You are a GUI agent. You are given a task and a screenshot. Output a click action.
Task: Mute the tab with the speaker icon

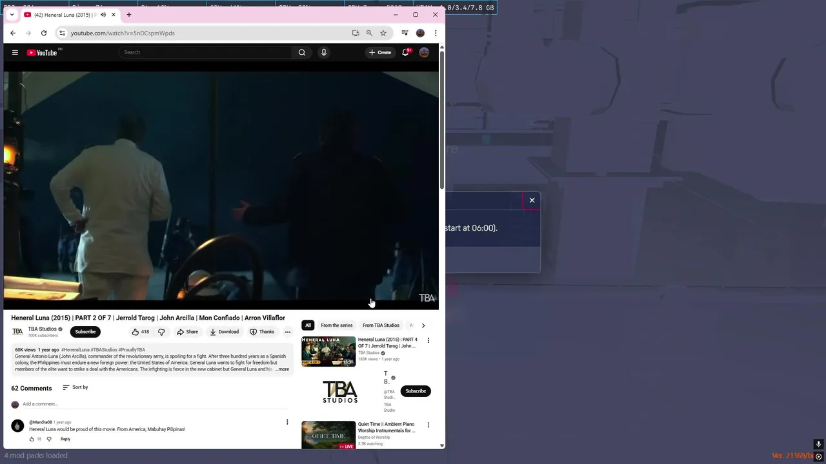103,15
